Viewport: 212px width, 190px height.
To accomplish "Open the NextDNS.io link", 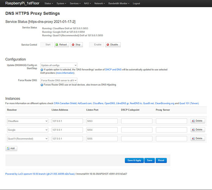I will click(x=136, y=103).
